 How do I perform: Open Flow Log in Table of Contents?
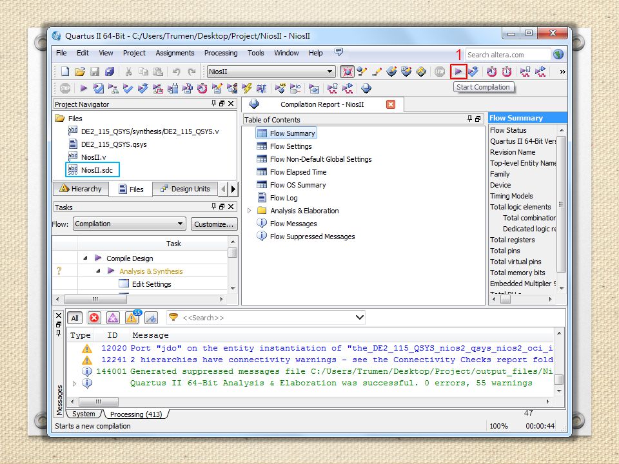click(x=284, y=198)
